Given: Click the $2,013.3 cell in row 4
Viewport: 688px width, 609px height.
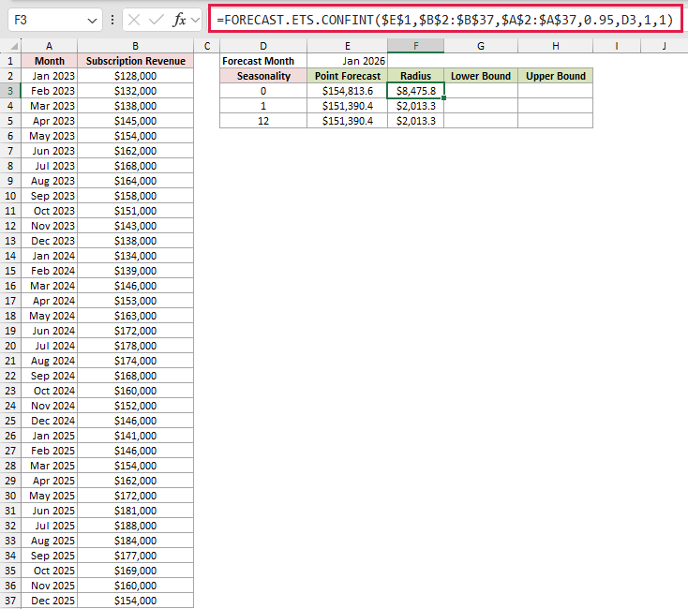Looking at the screenshot, I should [415, 106].
